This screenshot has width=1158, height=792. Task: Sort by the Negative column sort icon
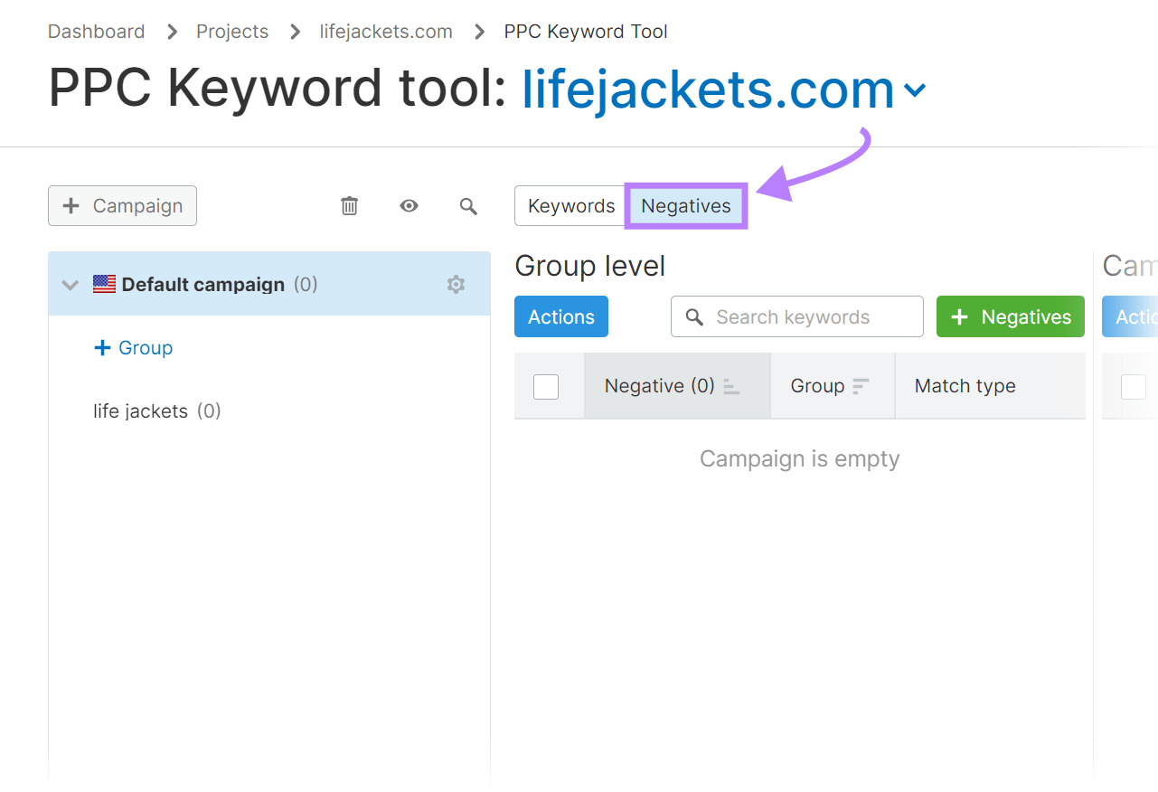pos(730,386)
